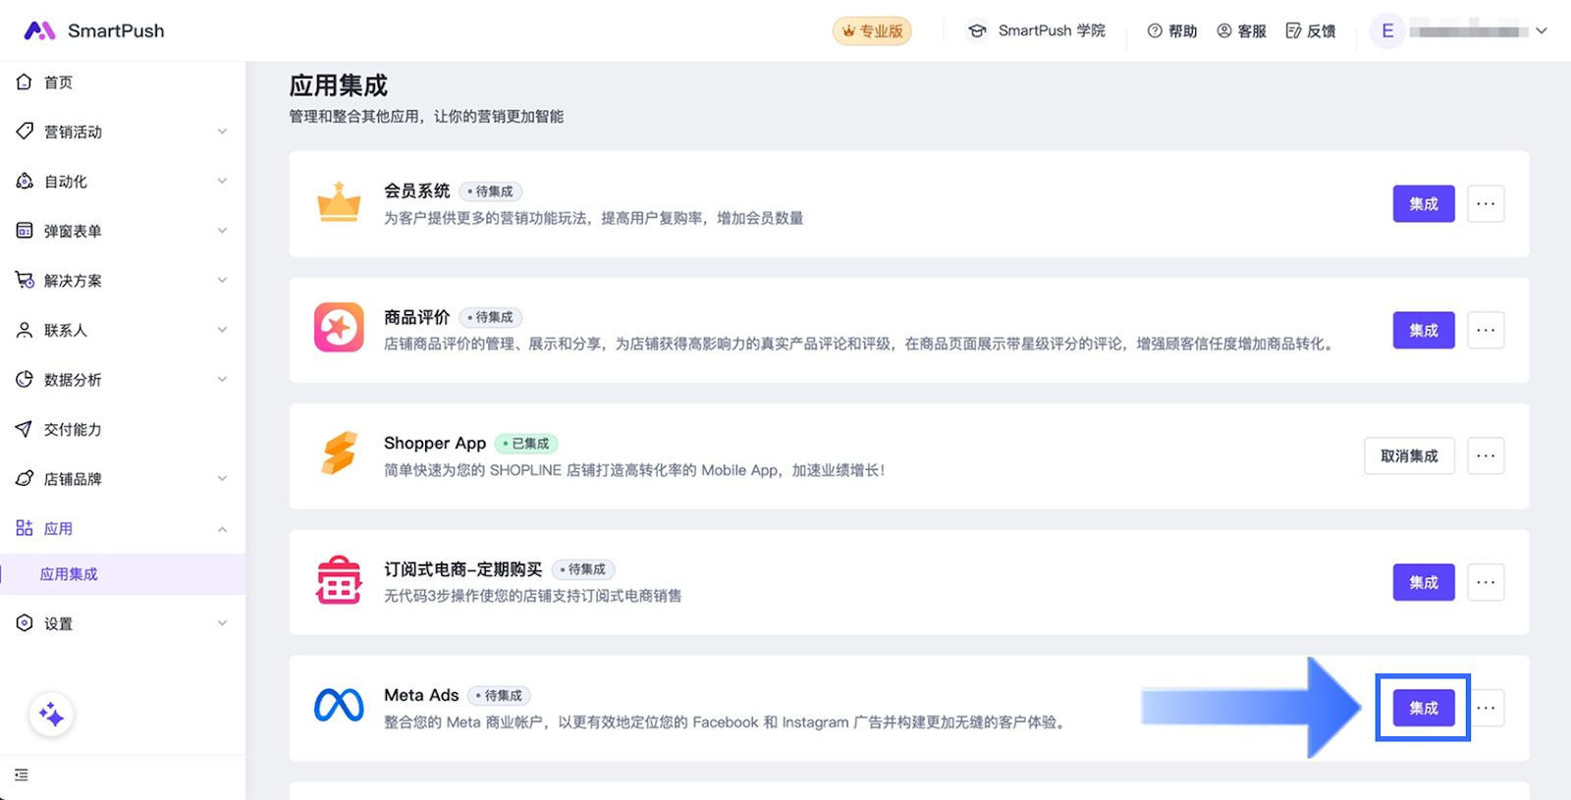Expand the 自动化 sidebar section
The width and height of the screenshot is (1571, 800).
(x=123, y=182)
